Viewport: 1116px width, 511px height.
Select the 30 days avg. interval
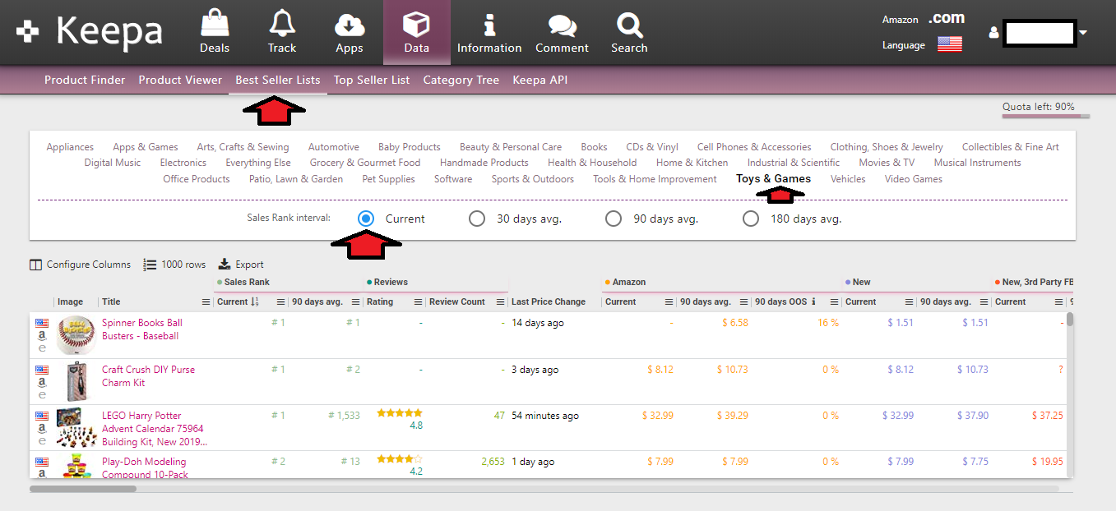(476, 219)
